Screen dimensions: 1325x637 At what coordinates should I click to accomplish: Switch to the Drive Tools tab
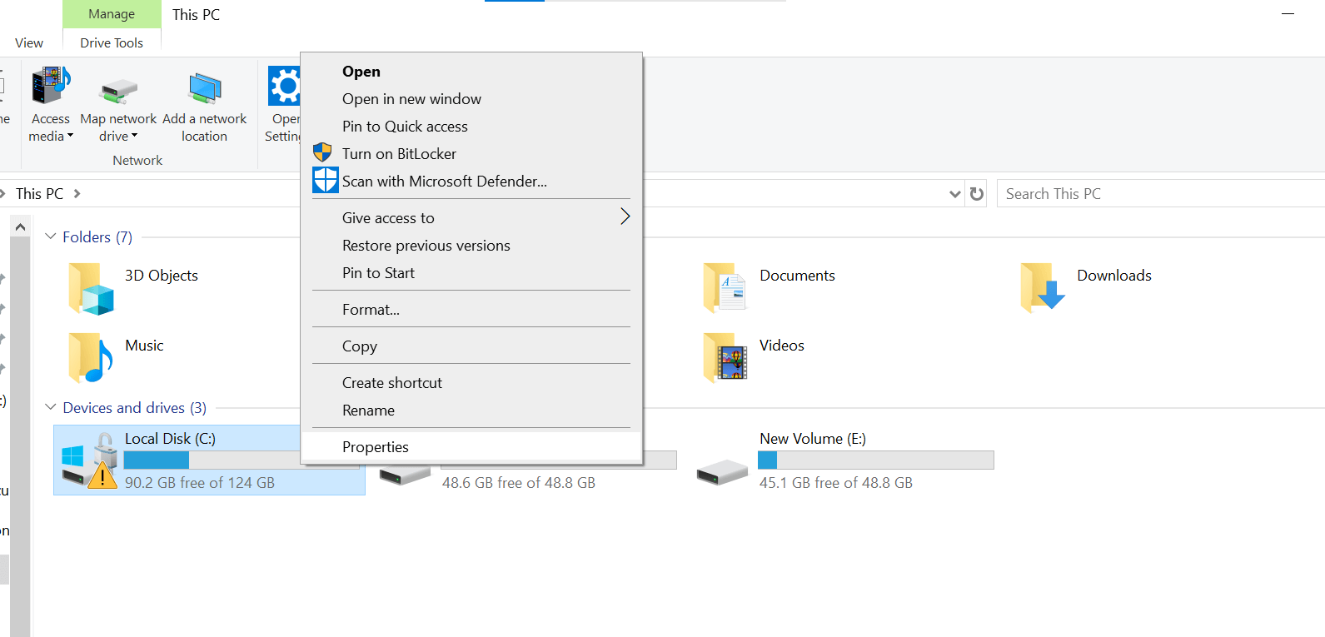coord(112,43)
